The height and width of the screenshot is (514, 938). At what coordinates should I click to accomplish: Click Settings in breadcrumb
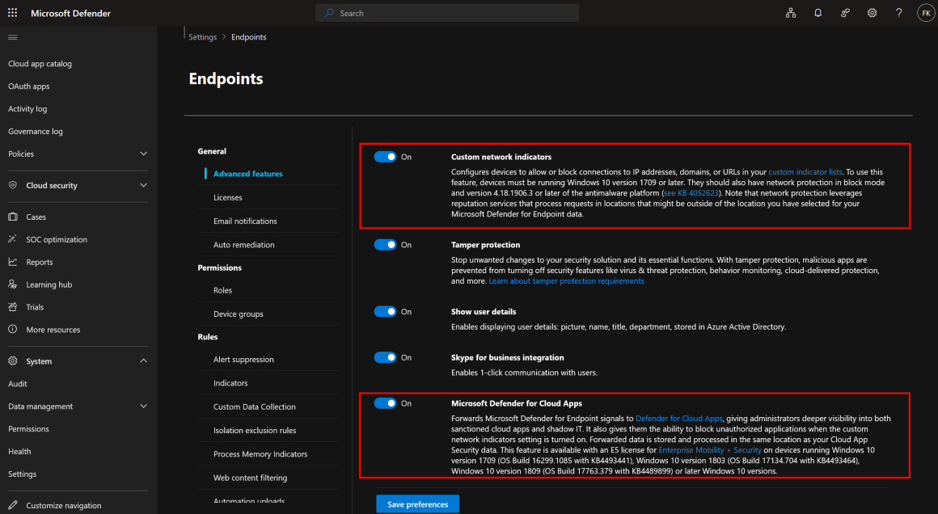click(203, 37)
